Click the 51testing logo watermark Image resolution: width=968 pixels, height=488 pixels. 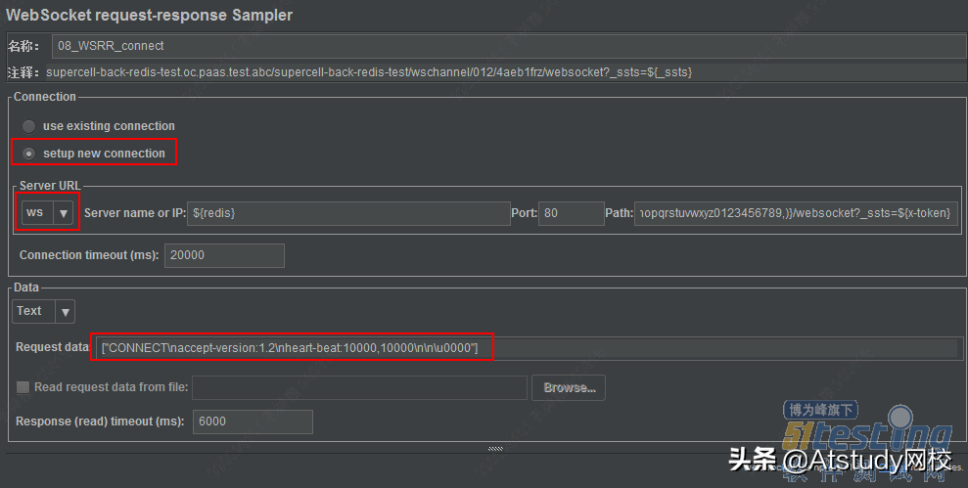(x=864, y=435)
